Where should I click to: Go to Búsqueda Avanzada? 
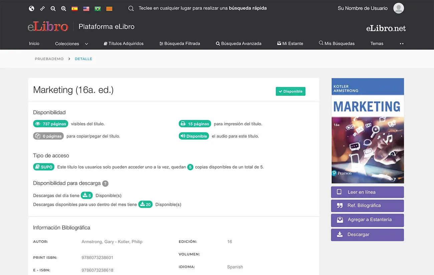(238, 43)
